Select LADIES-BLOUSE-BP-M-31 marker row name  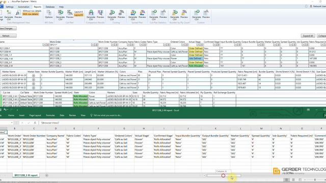click(x=14, y=83)
